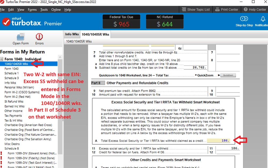Open the Forms menu
The width and height of the screenshot is (268, 168).
32,10
